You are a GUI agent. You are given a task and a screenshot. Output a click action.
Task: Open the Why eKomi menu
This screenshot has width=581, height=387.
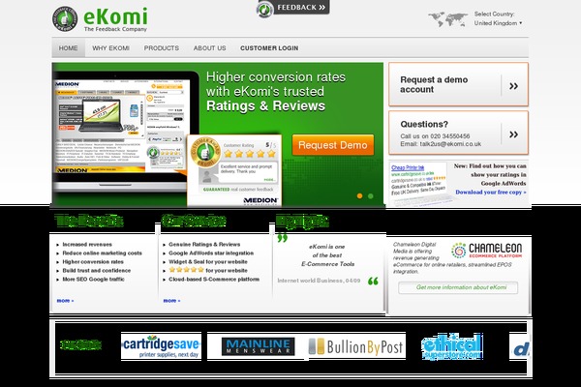click(110, 48)
